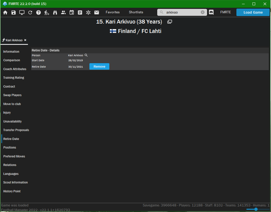Click the Load Game button
The image size is (271, 212).
click(x=253, y=12)
